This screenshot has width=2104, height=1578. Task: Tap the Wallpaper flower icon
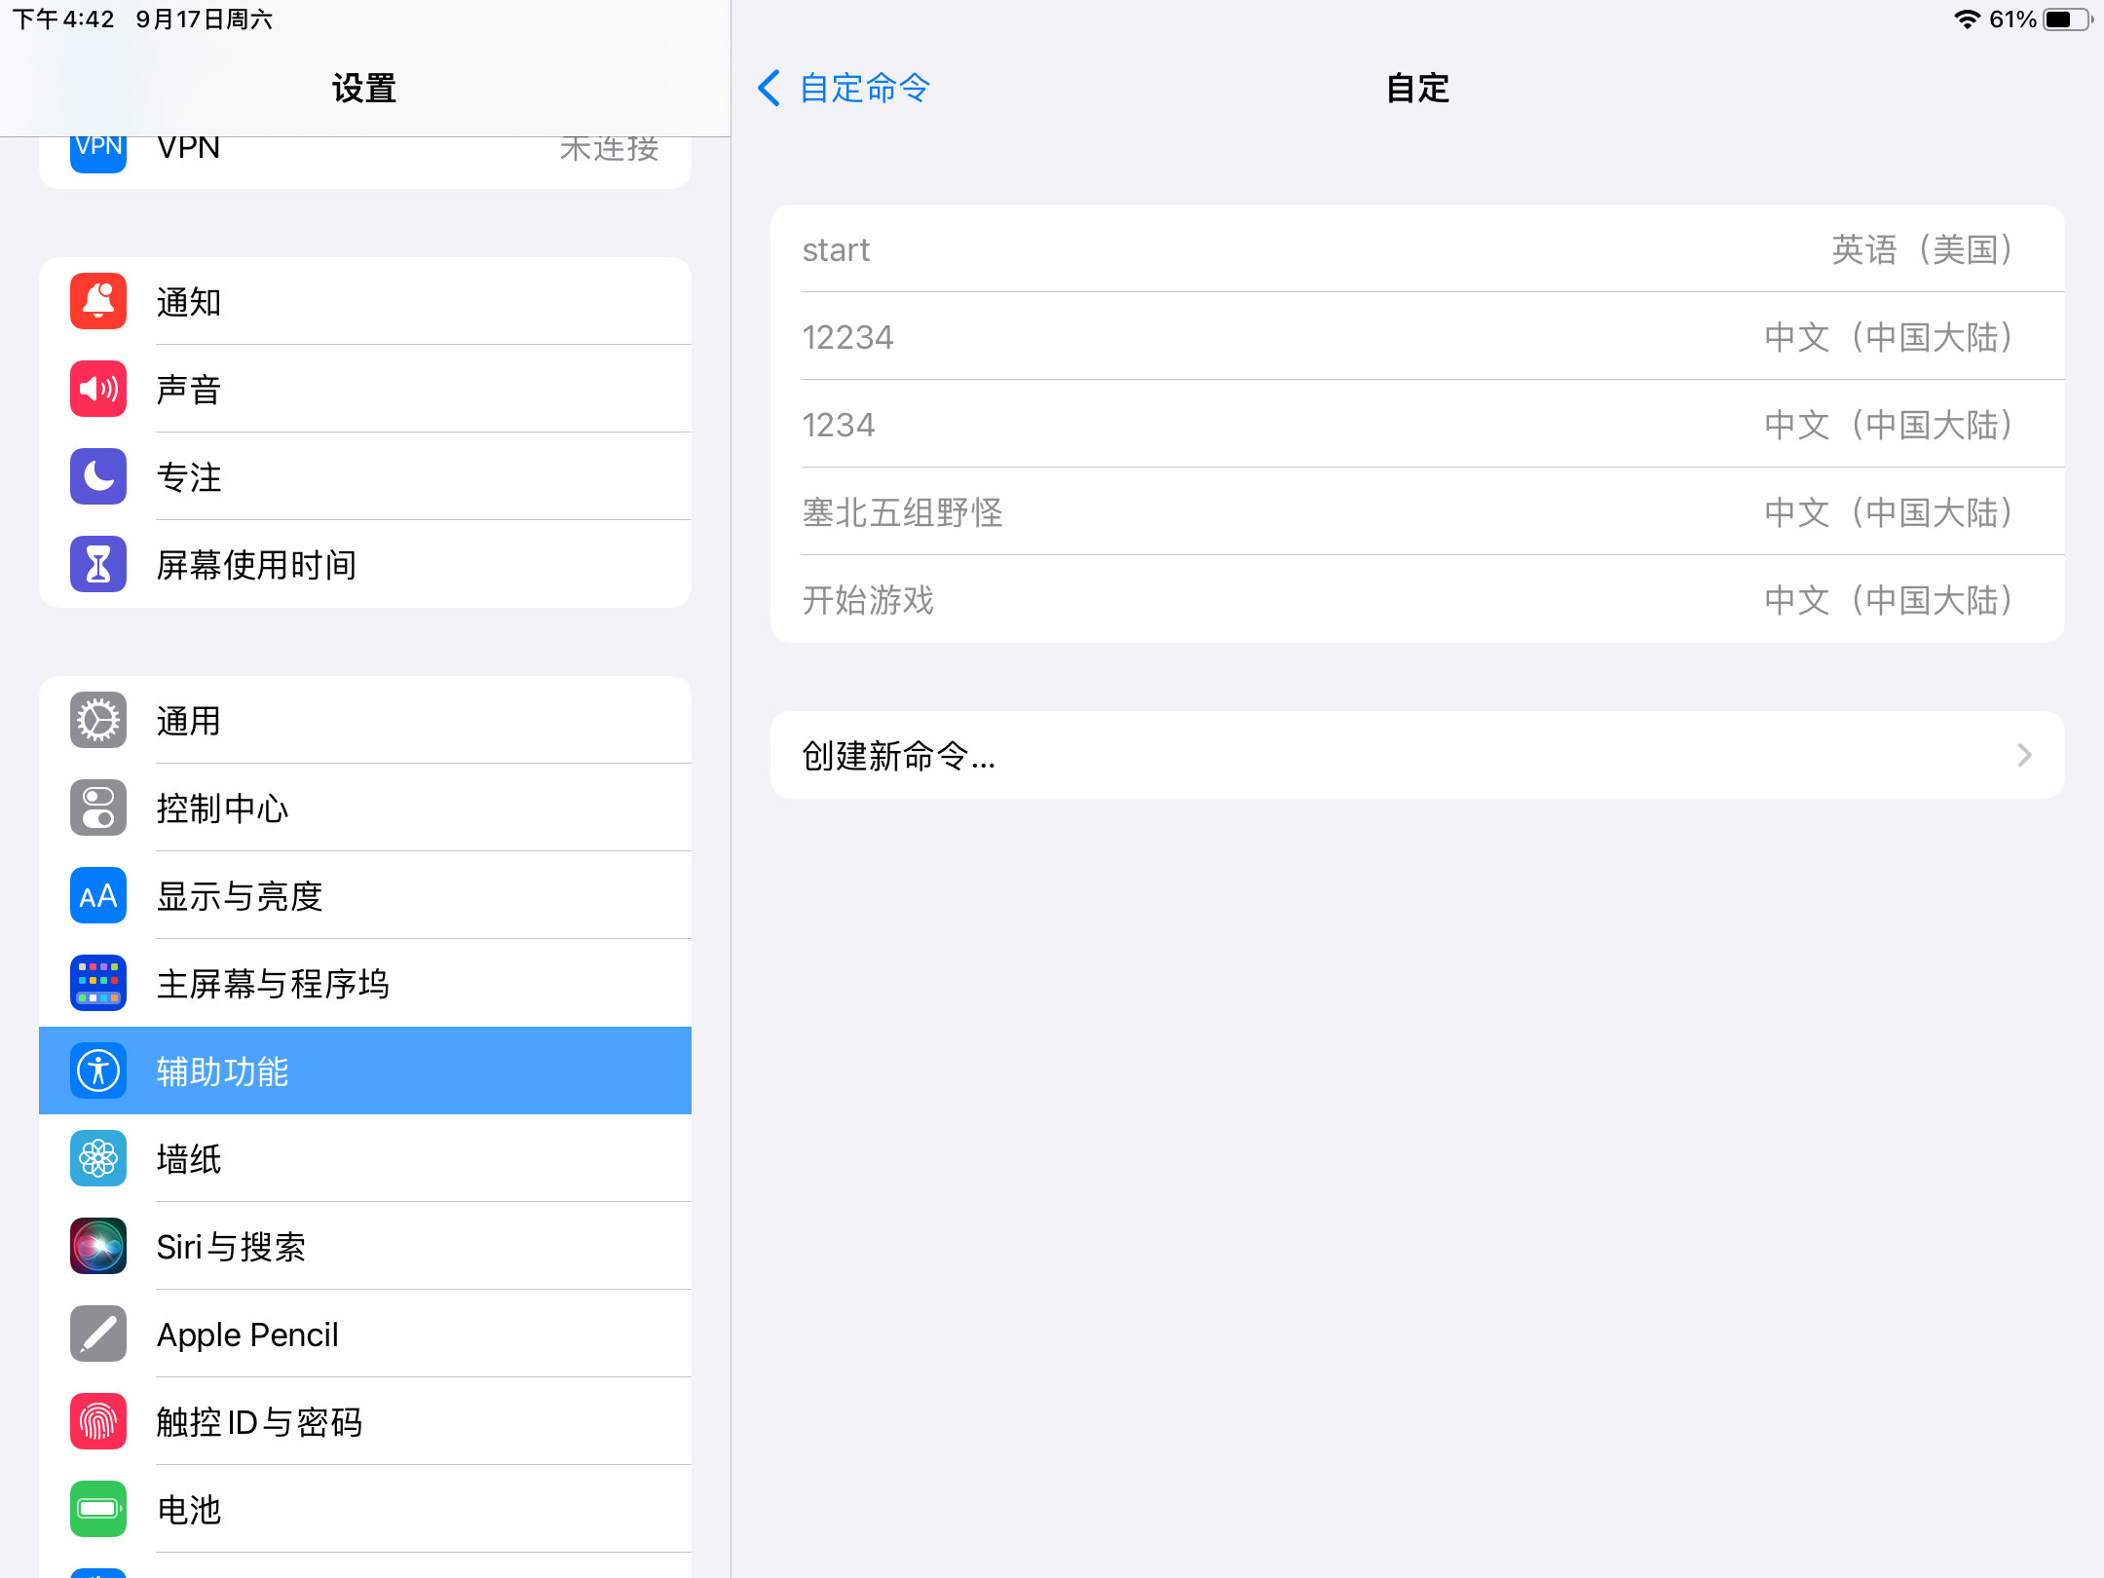(x=98, y=1159)
